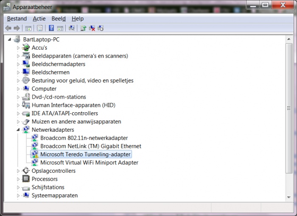Select Broadcom 802.11n-netwerkadapter
The width and height of the screenshot is (297, 216).
(x=84, y=138)
